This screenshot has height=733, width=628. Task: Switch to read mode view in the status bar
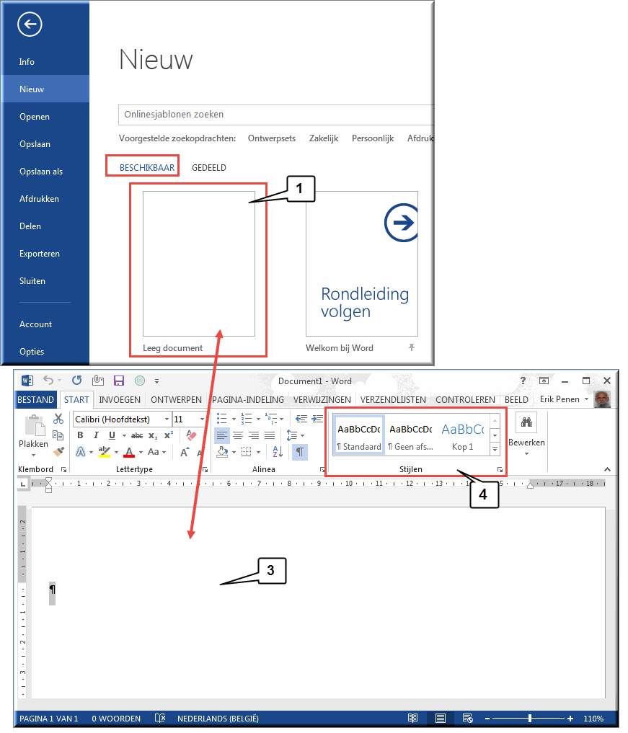412,718
